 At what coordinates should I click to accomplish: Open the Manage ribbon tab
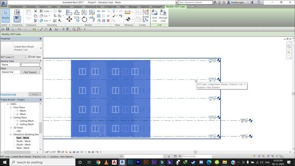pyautogui.click(x=133, y=6)
